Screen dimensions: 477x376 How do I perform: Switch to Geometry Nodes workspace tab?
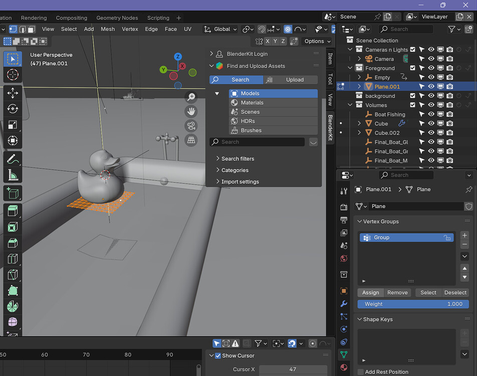click(x=117, y=18)
